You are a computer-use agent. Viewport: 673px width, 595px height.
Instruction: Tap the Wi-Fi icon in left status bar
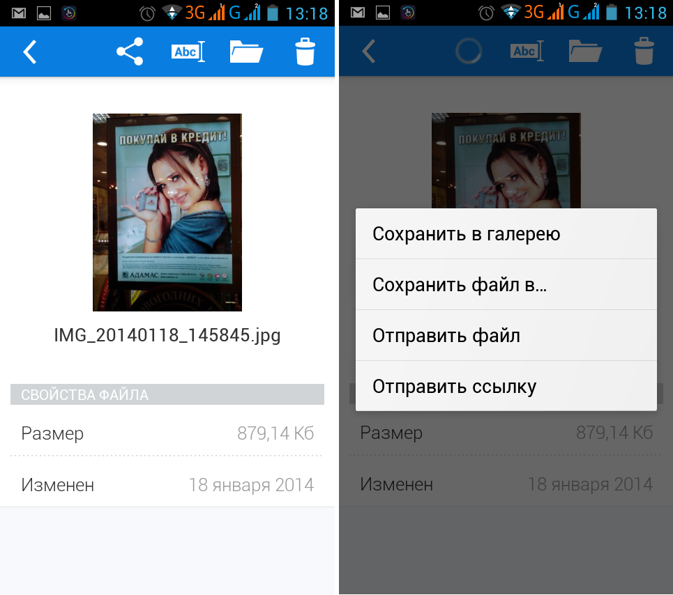172,13
